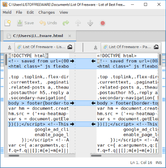Click the green Redo arrow

(66, 23)
